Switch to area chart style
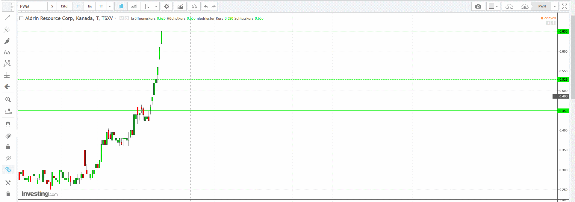The width and height of the screenshot is (575, 202). [134, 6]
